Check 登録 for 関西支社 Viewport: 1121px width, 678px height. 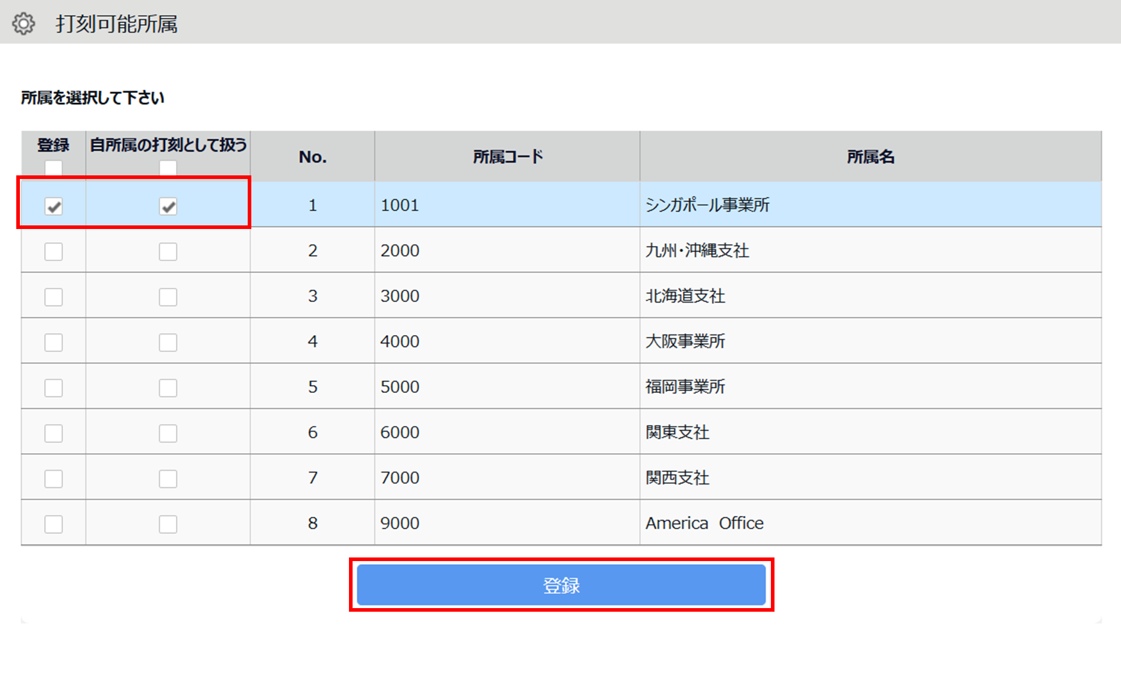click(54, 479)
